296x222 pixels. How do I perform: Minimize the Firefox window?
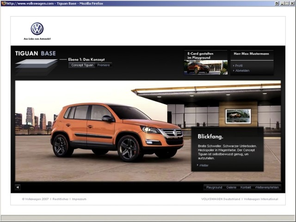click(282, 3)
